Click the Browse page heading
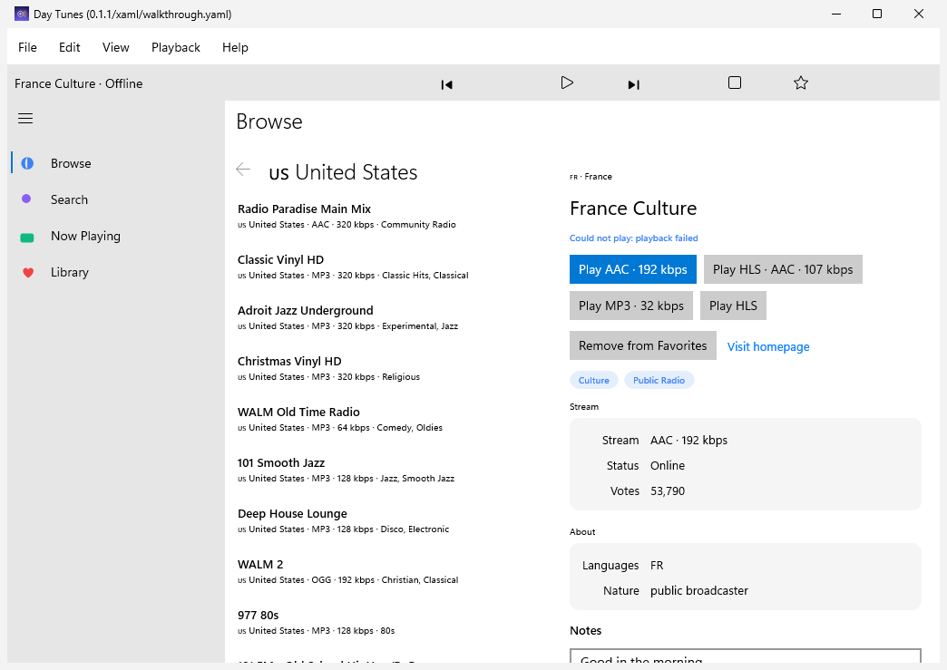Screen dimensions: 947x670 [269, 121]
